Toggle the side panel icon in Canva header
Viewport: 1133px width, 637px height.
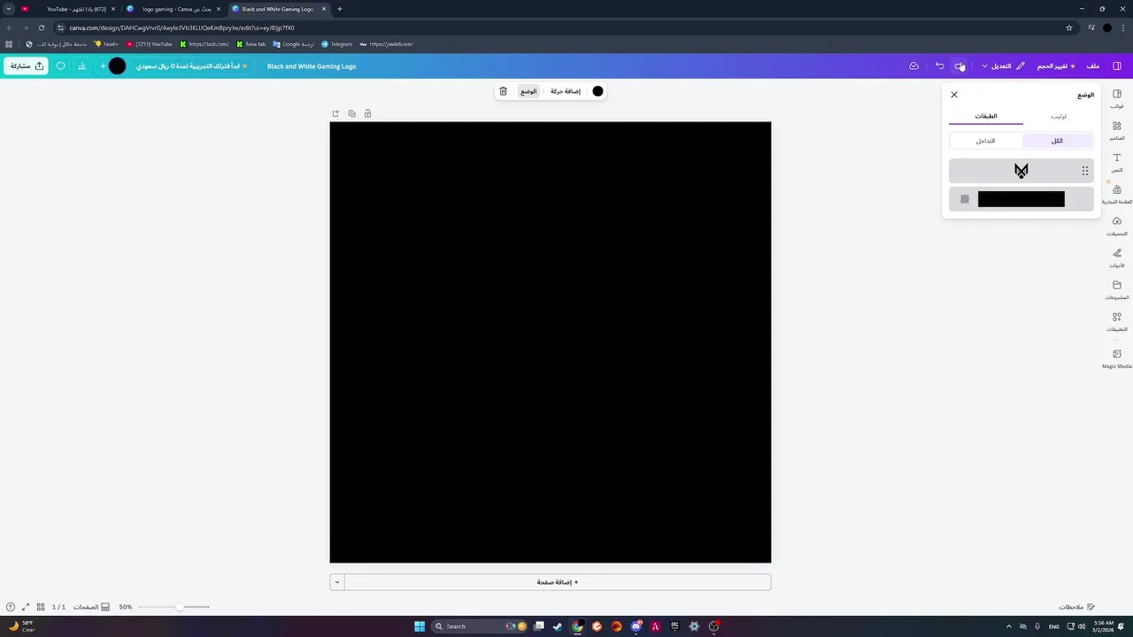[x=1117, y=66]
